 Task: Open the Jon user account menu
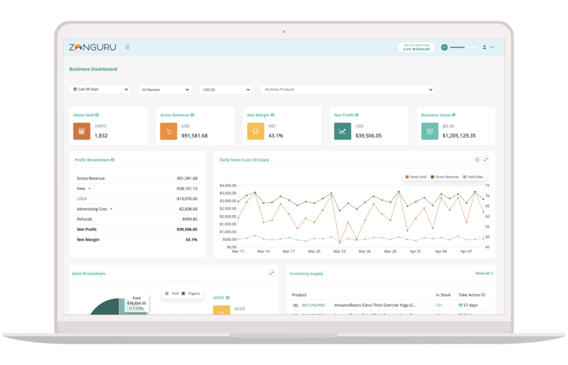(x=490, y=47)
